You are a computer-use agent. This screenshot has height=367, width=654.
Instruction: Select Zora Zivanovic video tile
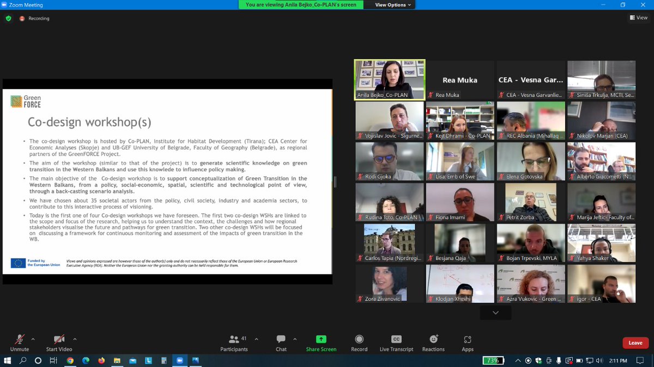pyautogui.click(x=390, y=284)
